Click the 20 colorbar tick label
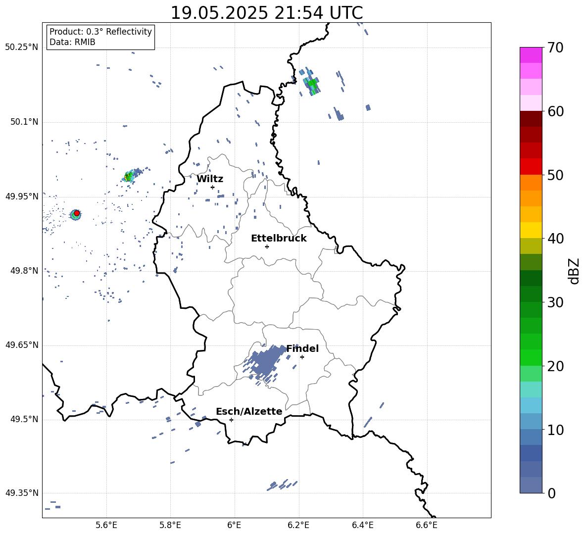586x535 pixels. pos(555,366)
